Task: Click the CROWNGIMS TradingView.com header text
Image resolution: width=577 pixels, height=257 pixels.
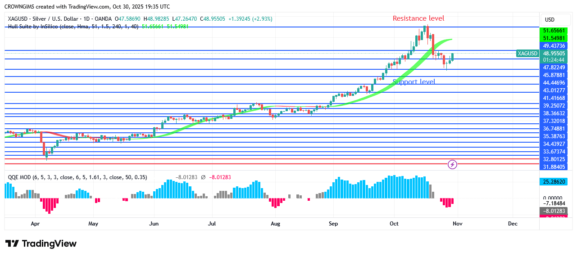Action: pyautogui.click(x=87, y=7)
